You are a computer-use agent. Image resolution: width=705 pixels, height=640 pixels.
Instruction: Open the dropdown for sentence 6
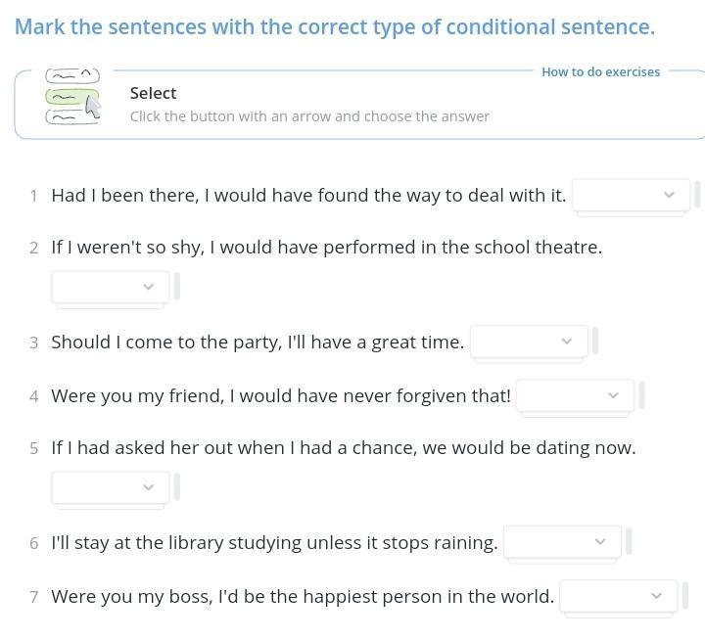[x=562, y=542]
